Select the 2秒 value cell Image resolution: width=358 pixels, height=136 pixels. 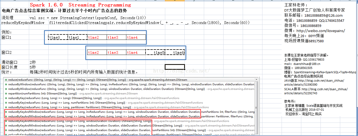point(33,62)
